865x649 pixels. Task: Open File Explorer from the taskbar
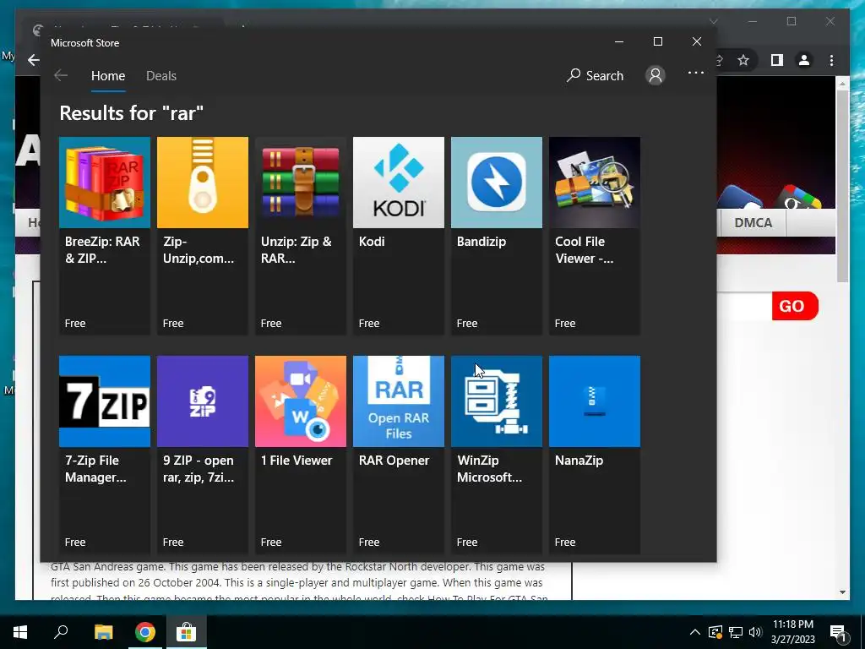[x=103, y=632]
